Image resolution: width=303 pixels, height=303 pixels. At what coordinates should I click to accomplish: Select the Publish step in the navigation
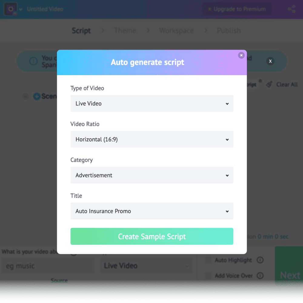229,31
